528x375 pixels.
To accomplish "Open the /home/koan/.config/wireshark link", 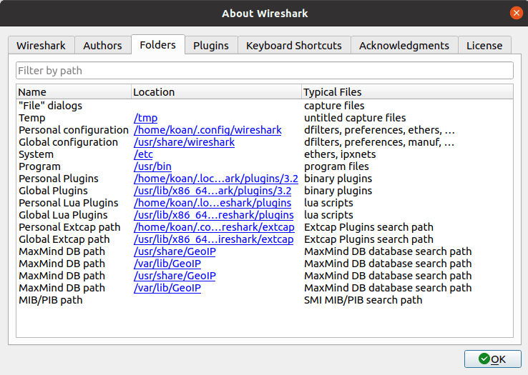I will pos(207,130).
